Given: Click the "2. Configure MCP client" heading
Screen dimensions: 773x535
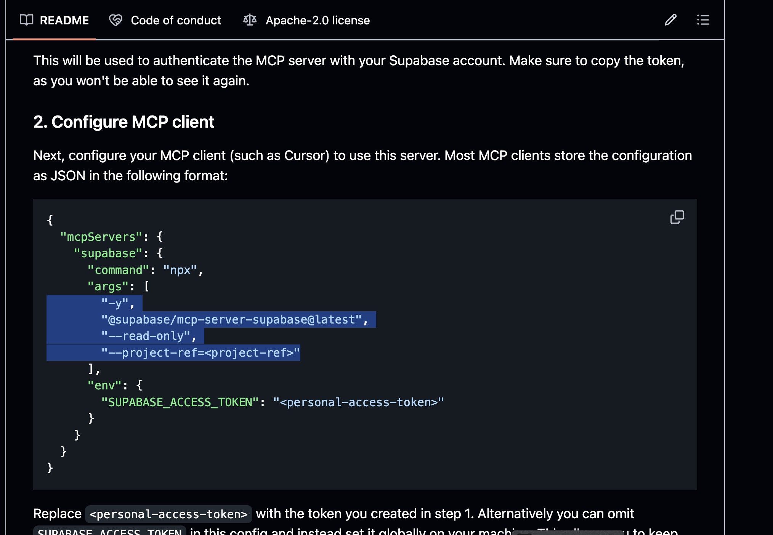Looking at the screenshot, I should (123, 122).
